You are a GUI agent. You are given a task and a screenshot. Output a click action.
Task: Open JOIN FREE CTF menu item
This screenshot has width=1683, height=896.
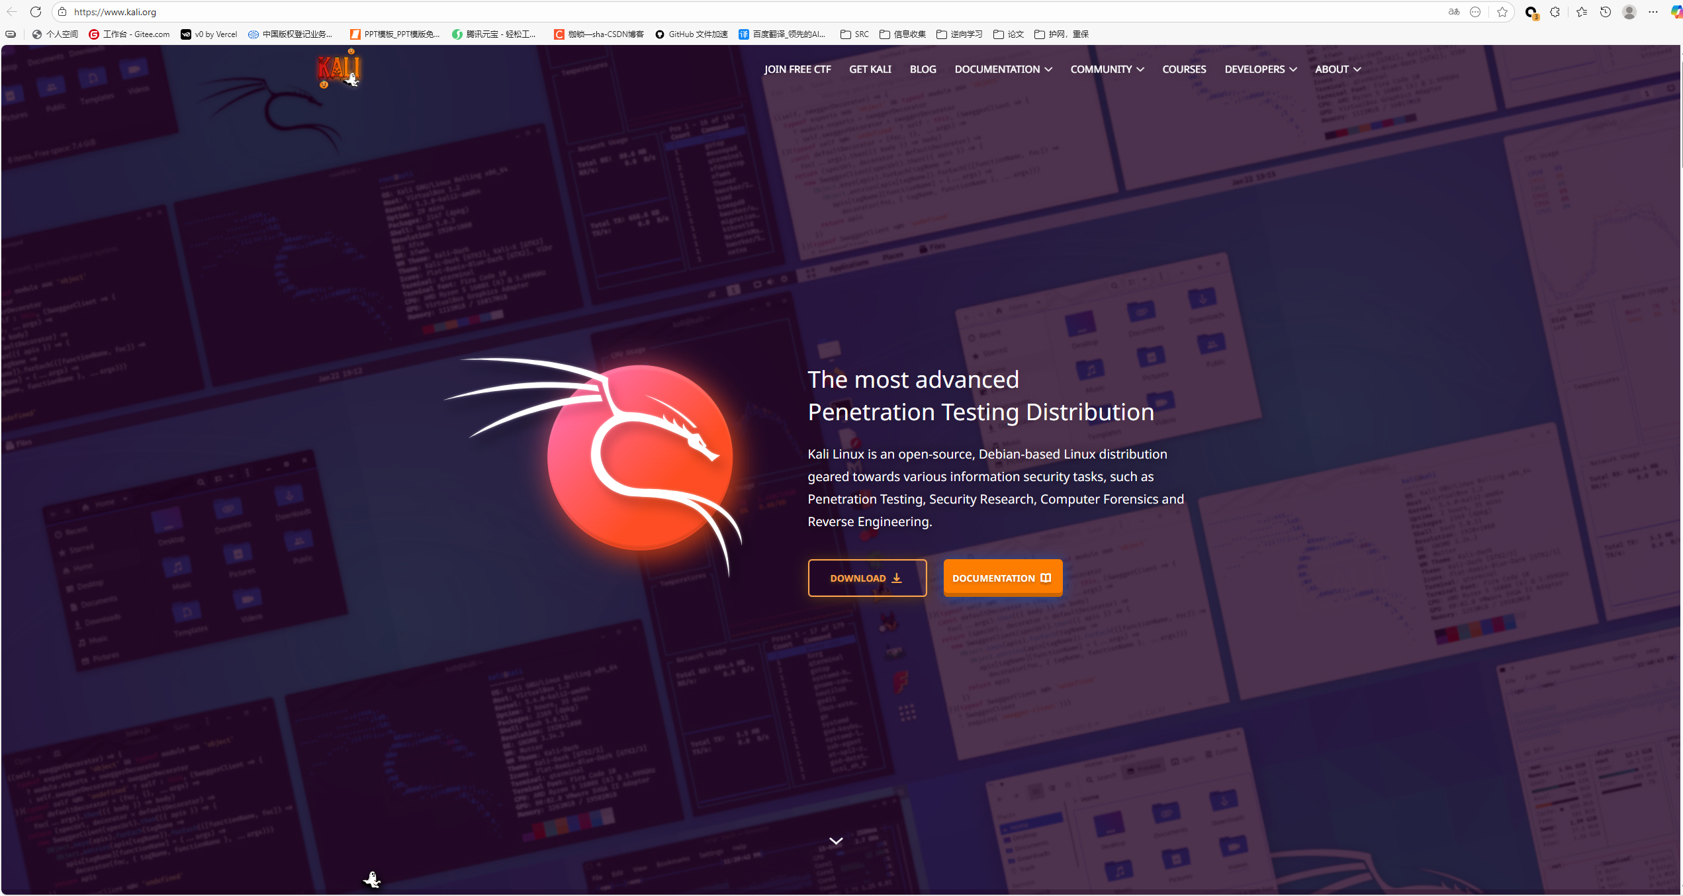797,69
